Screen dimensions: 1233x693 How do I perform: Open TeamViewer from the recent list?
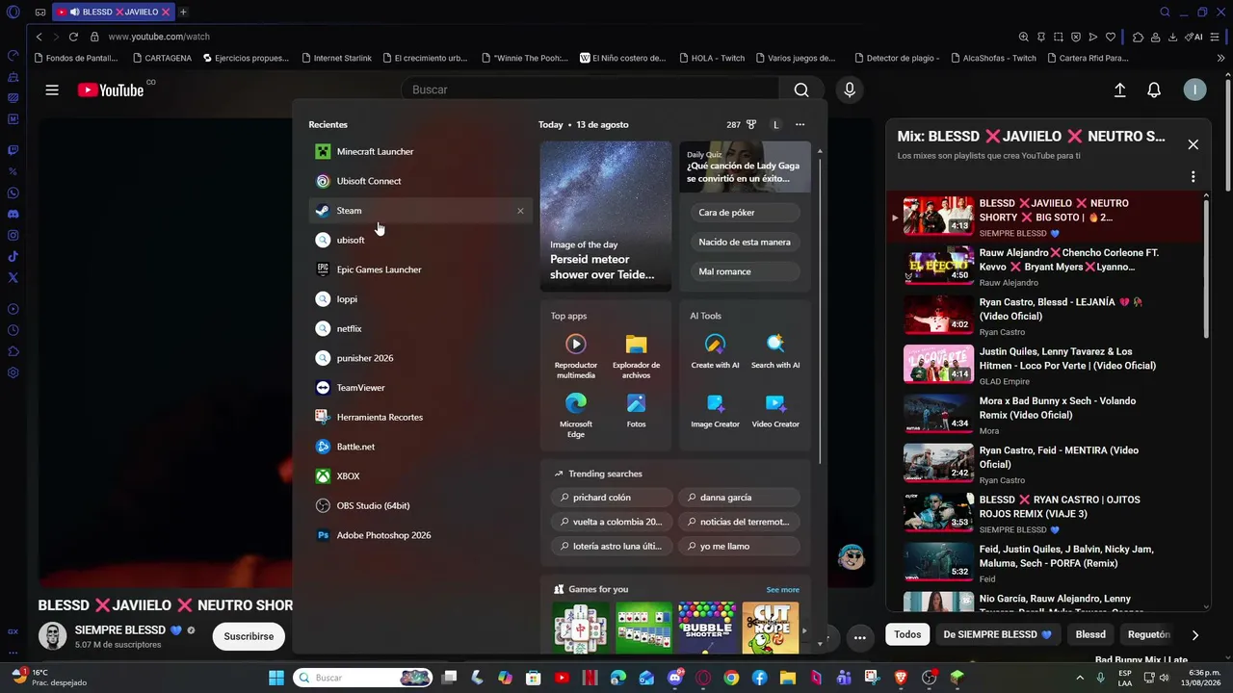point(420,388)
